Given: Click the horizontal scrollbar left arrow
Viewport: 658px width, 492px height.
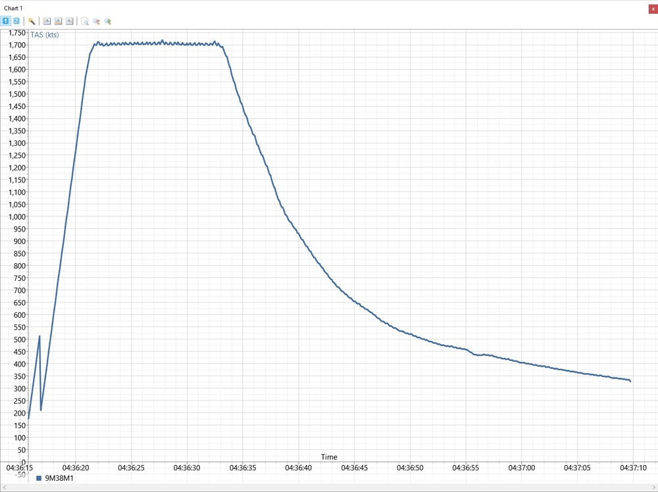Looking at the screenshot, I should 4,488.
